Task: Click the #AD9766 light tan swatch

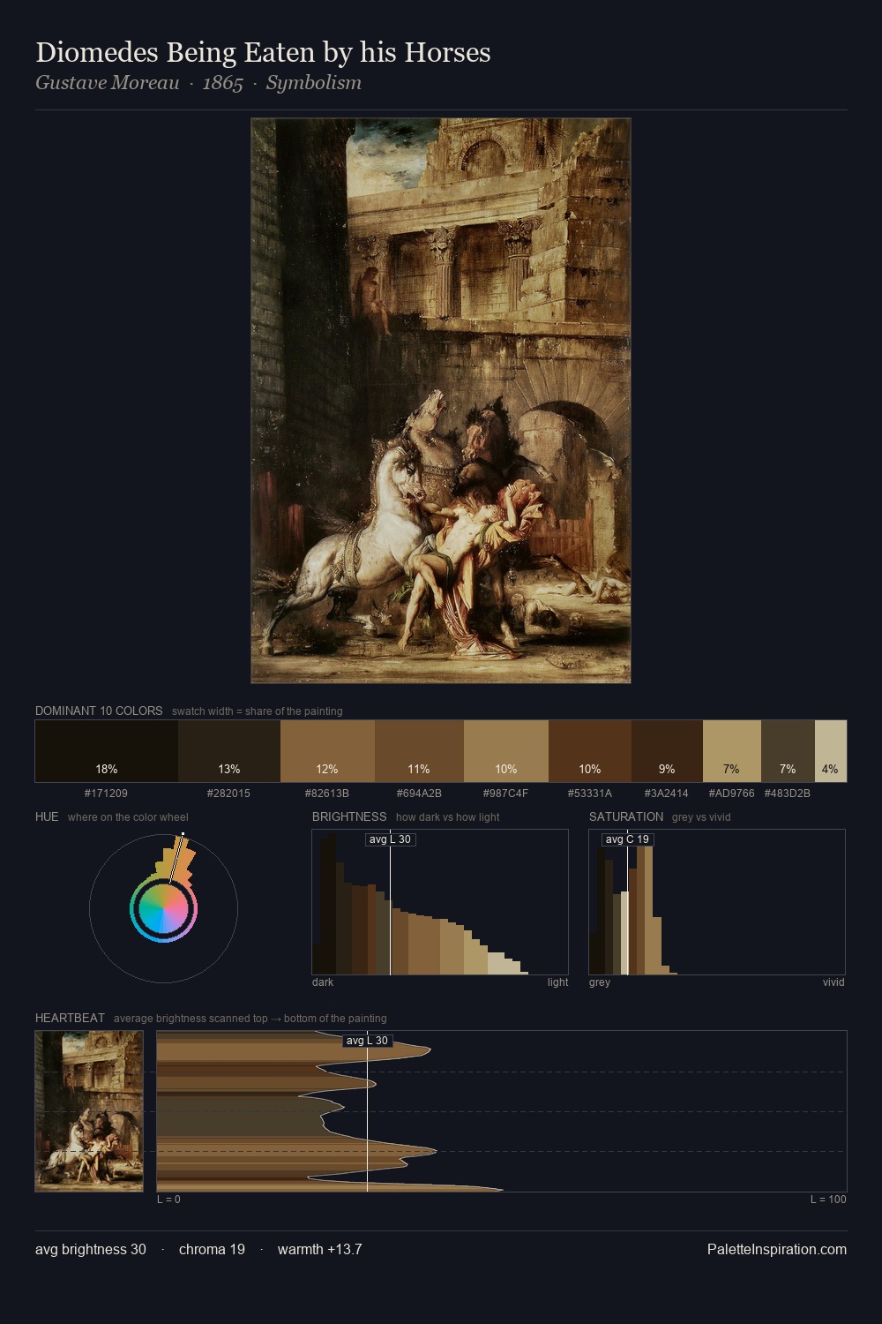Action: (x=732, y=751)
